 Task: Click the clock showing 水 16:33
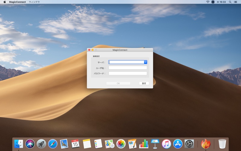point(221,2)
